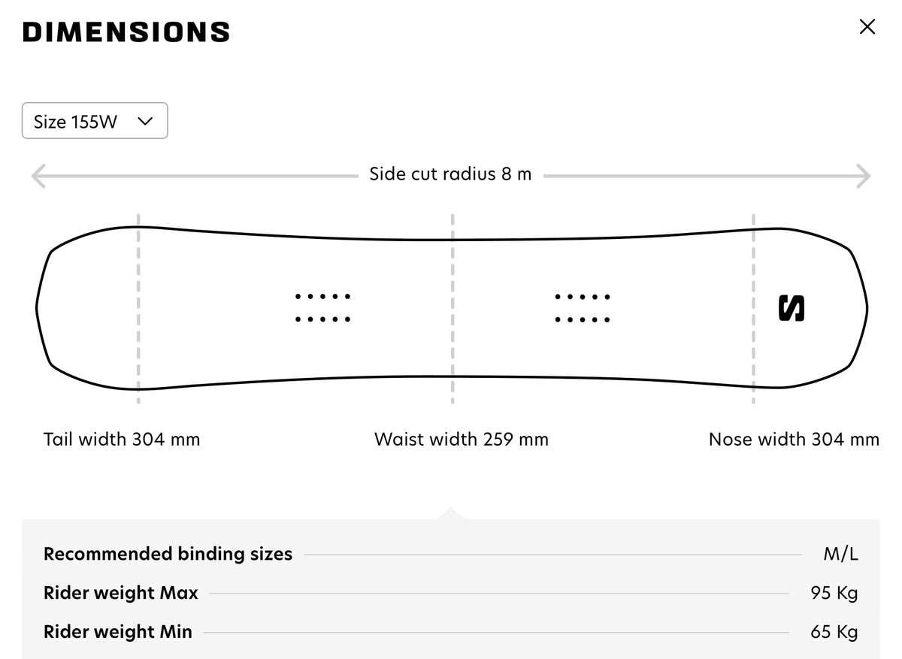Click the Salomon S logo on board
902x659 pixels.
pos(792,308)
